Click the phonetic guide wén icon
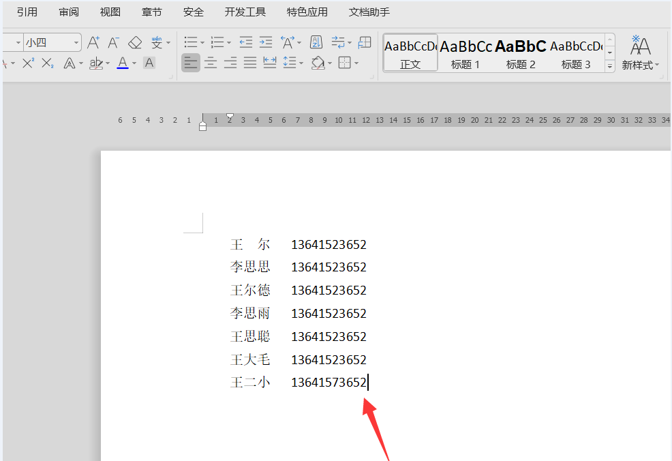Screen dimensions: 672x461 coord(157,42)
